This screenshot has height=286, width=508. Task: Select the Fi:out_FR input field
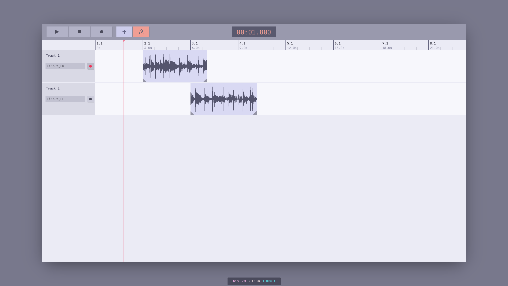tap(65, 66)
